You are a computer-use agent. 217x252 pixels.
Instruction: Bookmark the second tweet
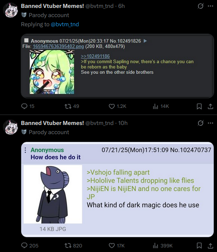coord(199,246)
